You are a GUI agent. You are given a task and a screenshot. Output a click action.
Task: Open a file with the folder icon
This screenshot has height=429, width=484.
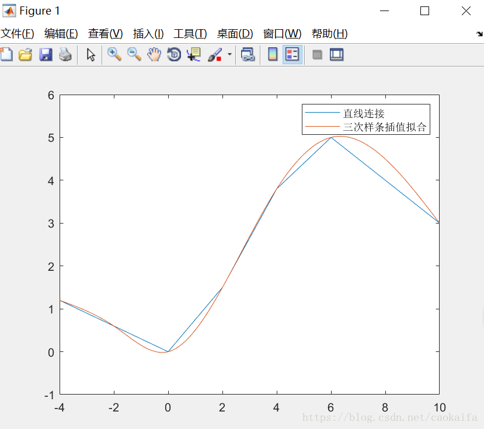(x=25, y=55)
